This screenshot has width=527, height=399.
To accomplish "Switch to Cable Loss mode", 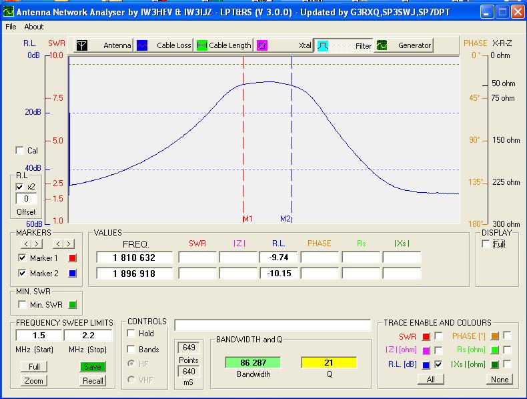I will 142,45.
